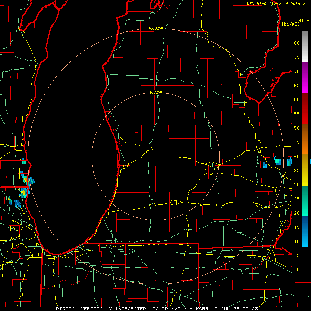Click the 100 NMI range ring label
Screen dimensions: 311x311
[x=155, y=29]
